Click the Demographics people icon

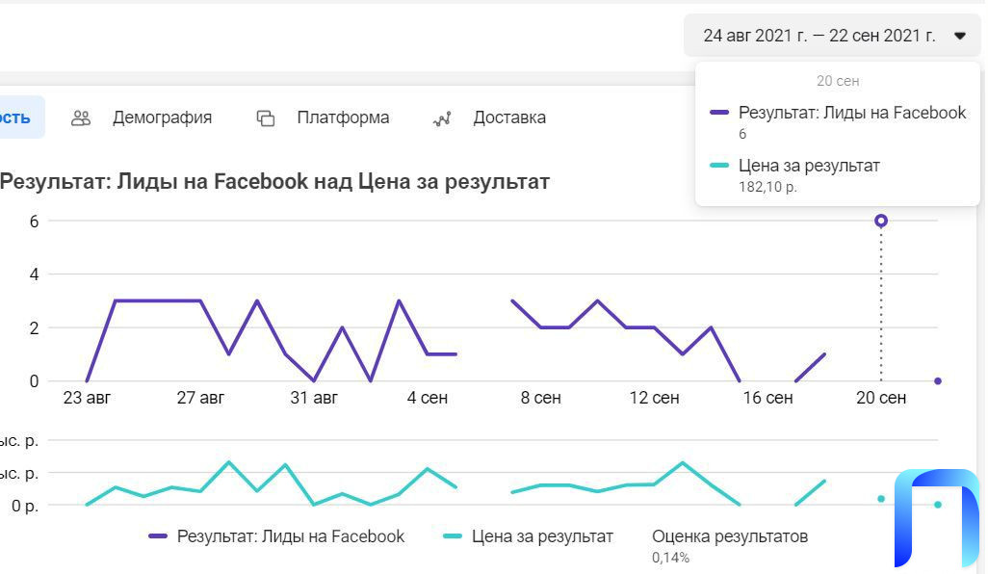(81, 117)
